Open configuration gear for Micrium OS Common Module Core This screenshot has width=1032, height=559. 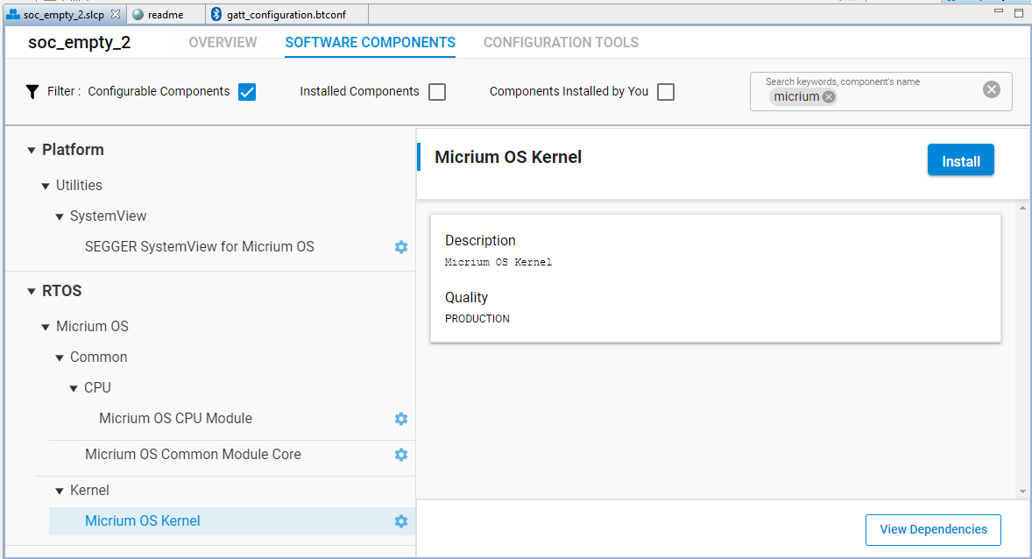pos(400,455)
